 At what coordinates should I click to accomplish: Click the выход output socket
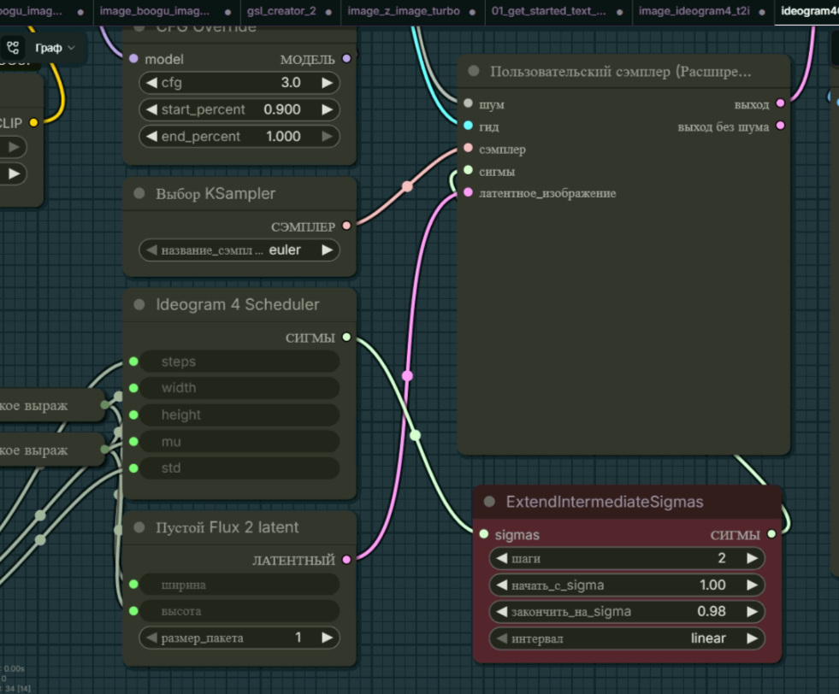(x=781, y=103)
